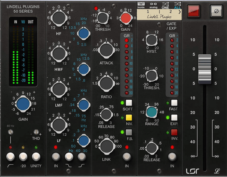227x177 pixels.
Task: Click the arrow next to channel 2
Action: (180, 12)
